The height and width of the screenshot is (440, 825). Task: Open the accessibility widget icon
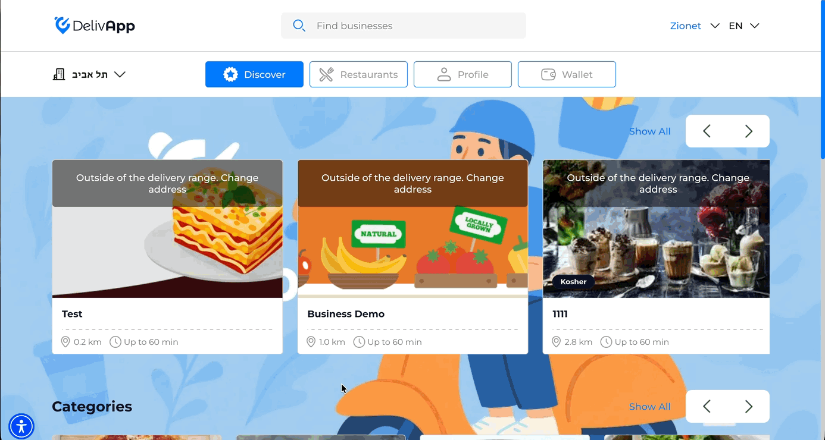[21, 426]
